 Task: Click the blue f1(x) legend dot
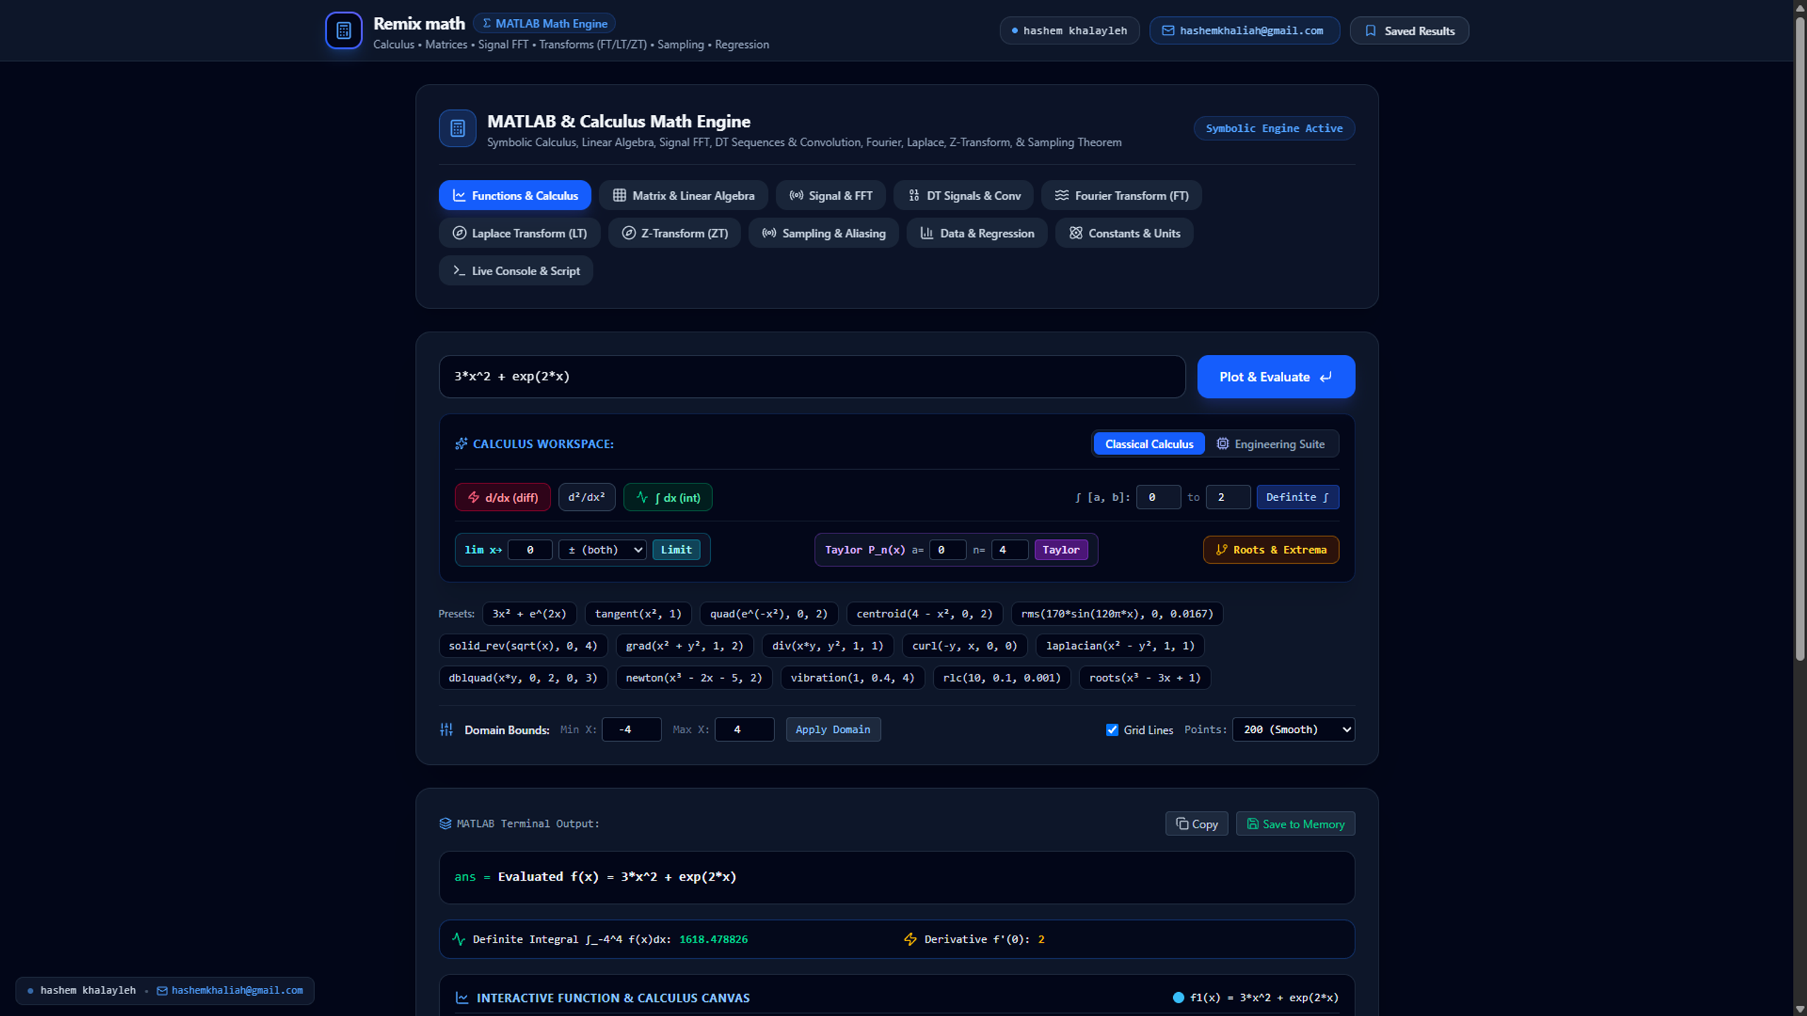point(1178,998)
